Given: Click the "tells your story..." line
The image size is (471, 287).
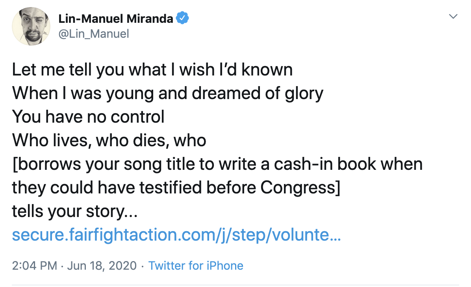Looking at the screenshot, I should [x=74, y=211].
